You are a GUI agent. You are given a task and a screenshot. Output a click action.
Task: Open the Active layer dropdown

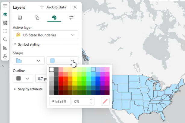[x=45, y=35]
